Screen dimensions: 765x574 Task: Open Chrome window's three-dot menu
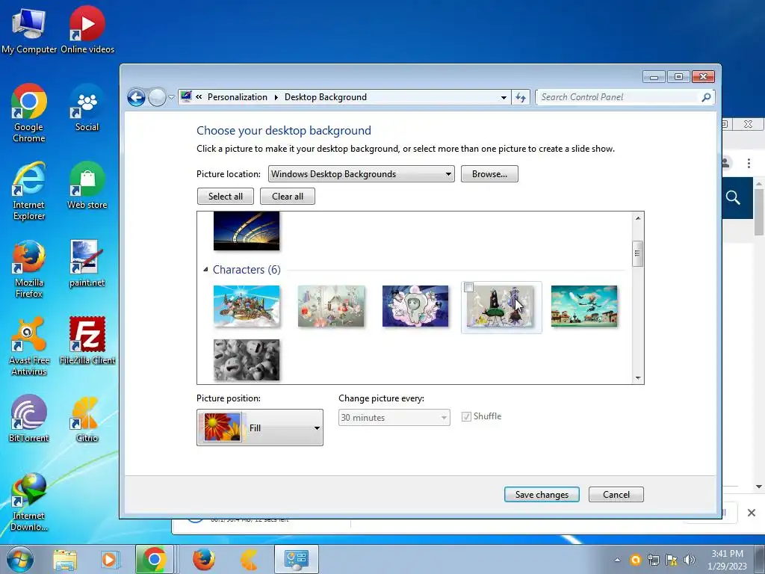(749, 163)
